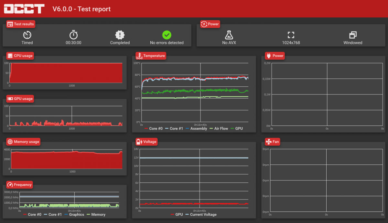Click the 00:30:00 duration timer icon
The width and height of the screenshot is (388, 223).
[x=73, y=35]
